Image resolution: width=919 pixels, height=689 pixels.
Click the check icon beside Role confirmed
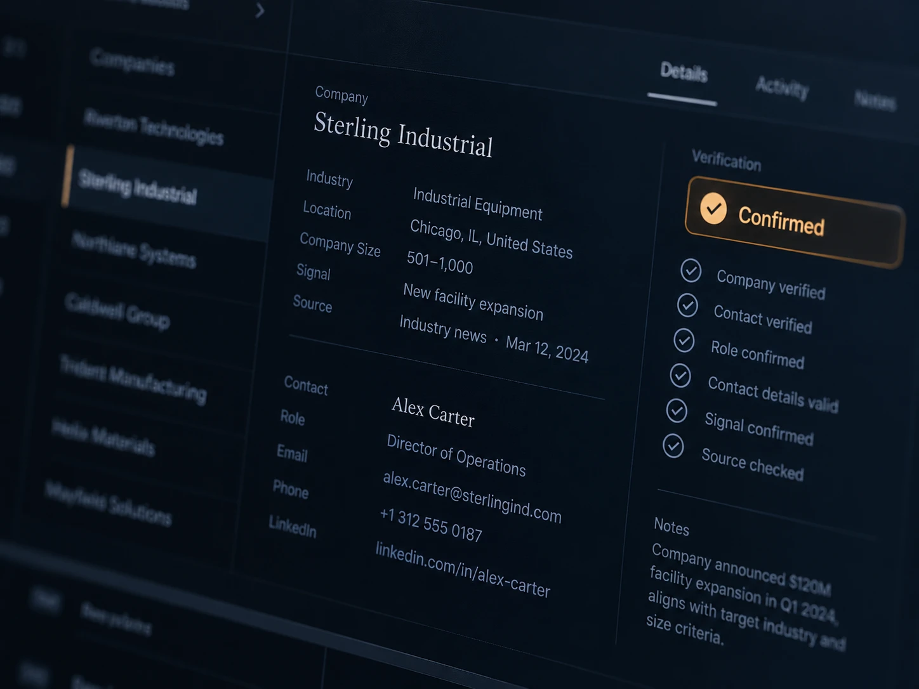click(x=684, y=341)
